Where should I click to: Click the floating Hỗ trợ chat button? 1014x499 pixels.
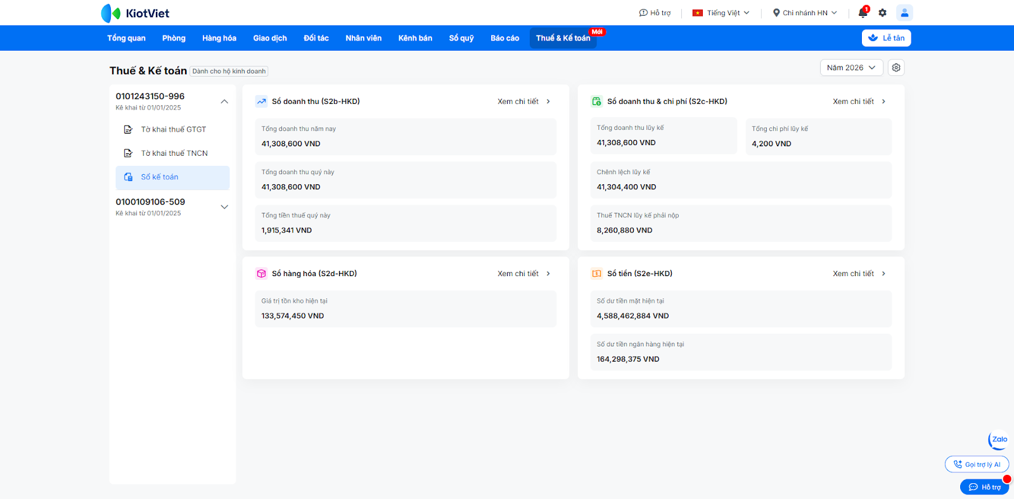pos(985,487)
